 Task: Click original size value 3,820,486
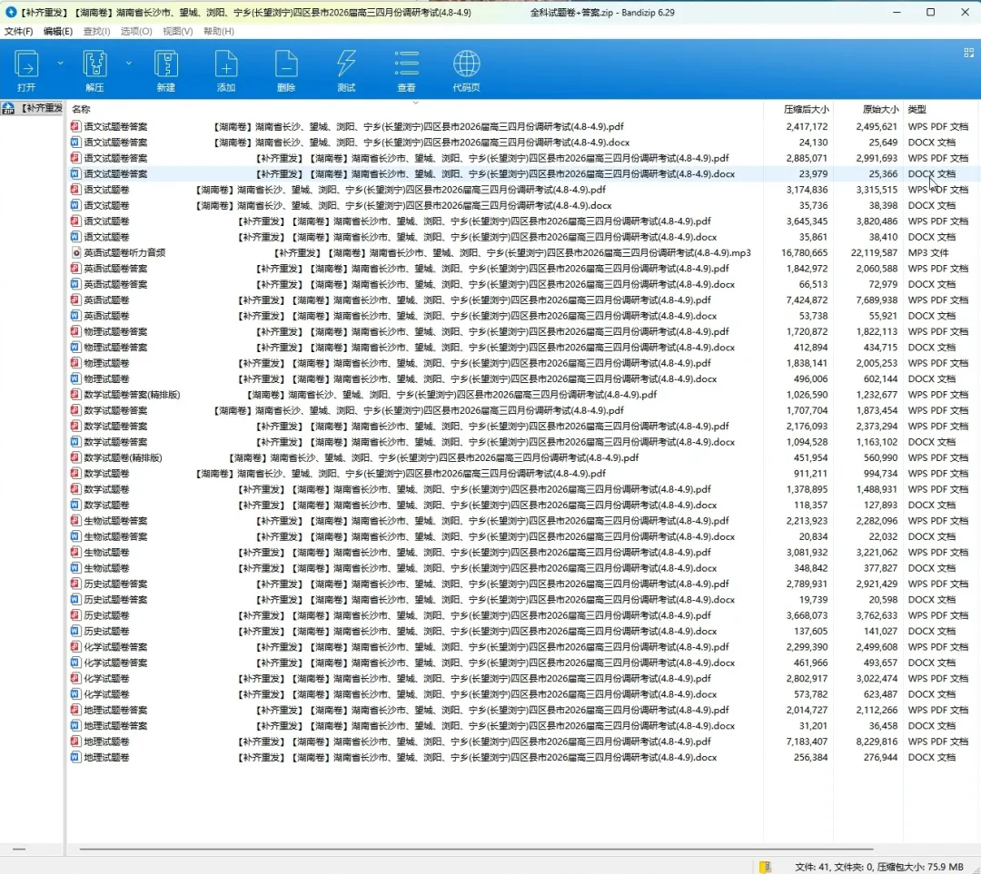[877, 221]
